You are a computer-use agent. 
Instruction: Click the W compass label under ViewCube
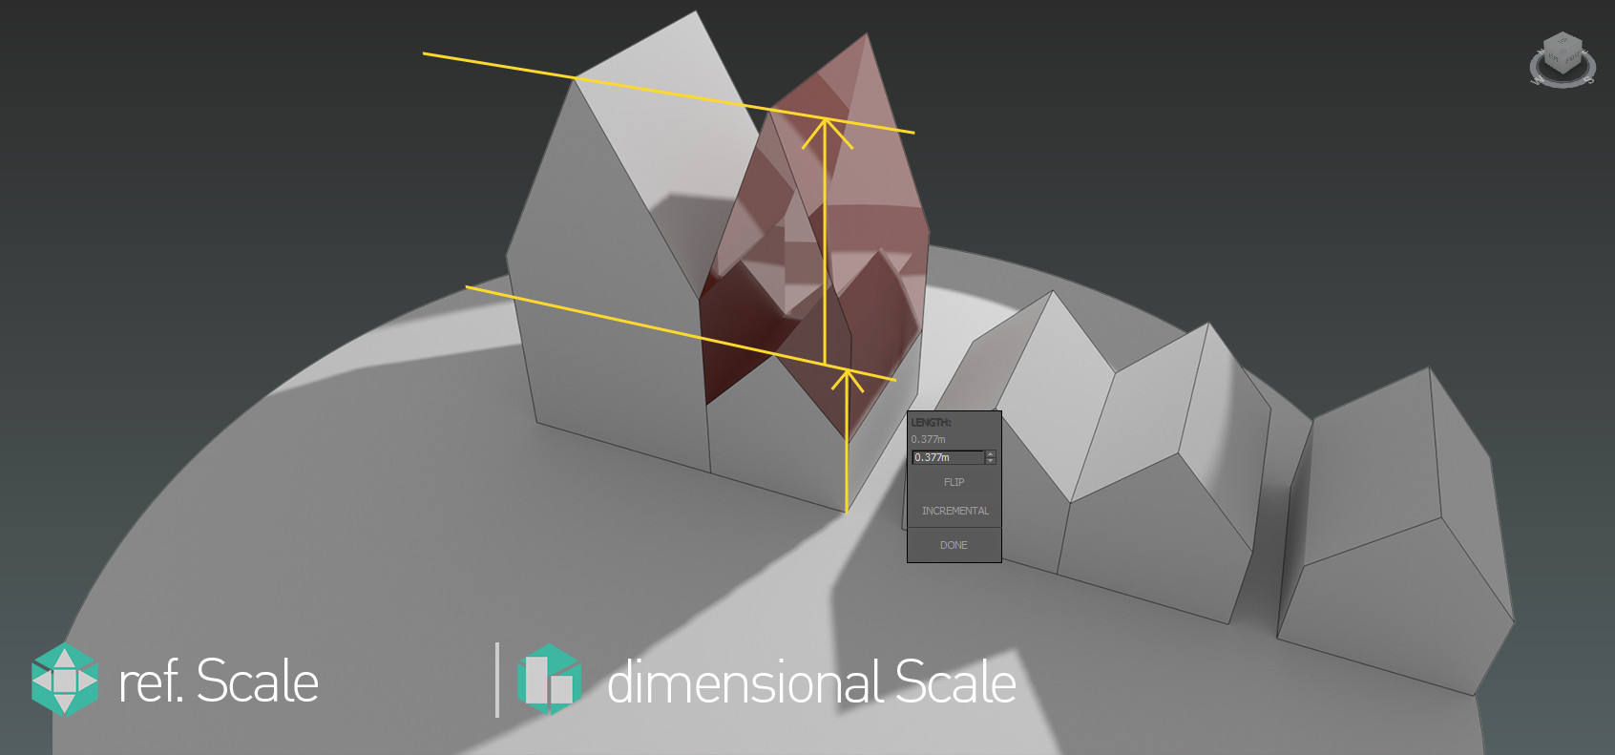click(x=1536, y=81)
